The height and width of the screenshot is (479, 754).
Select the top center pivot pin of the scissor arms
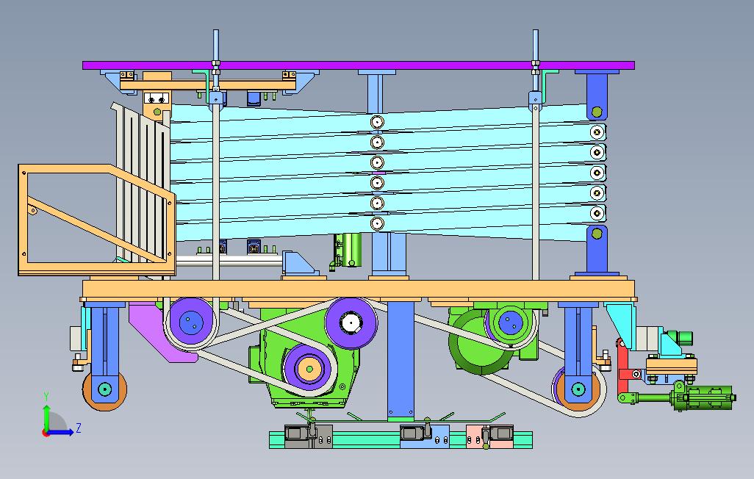point(377,122)
